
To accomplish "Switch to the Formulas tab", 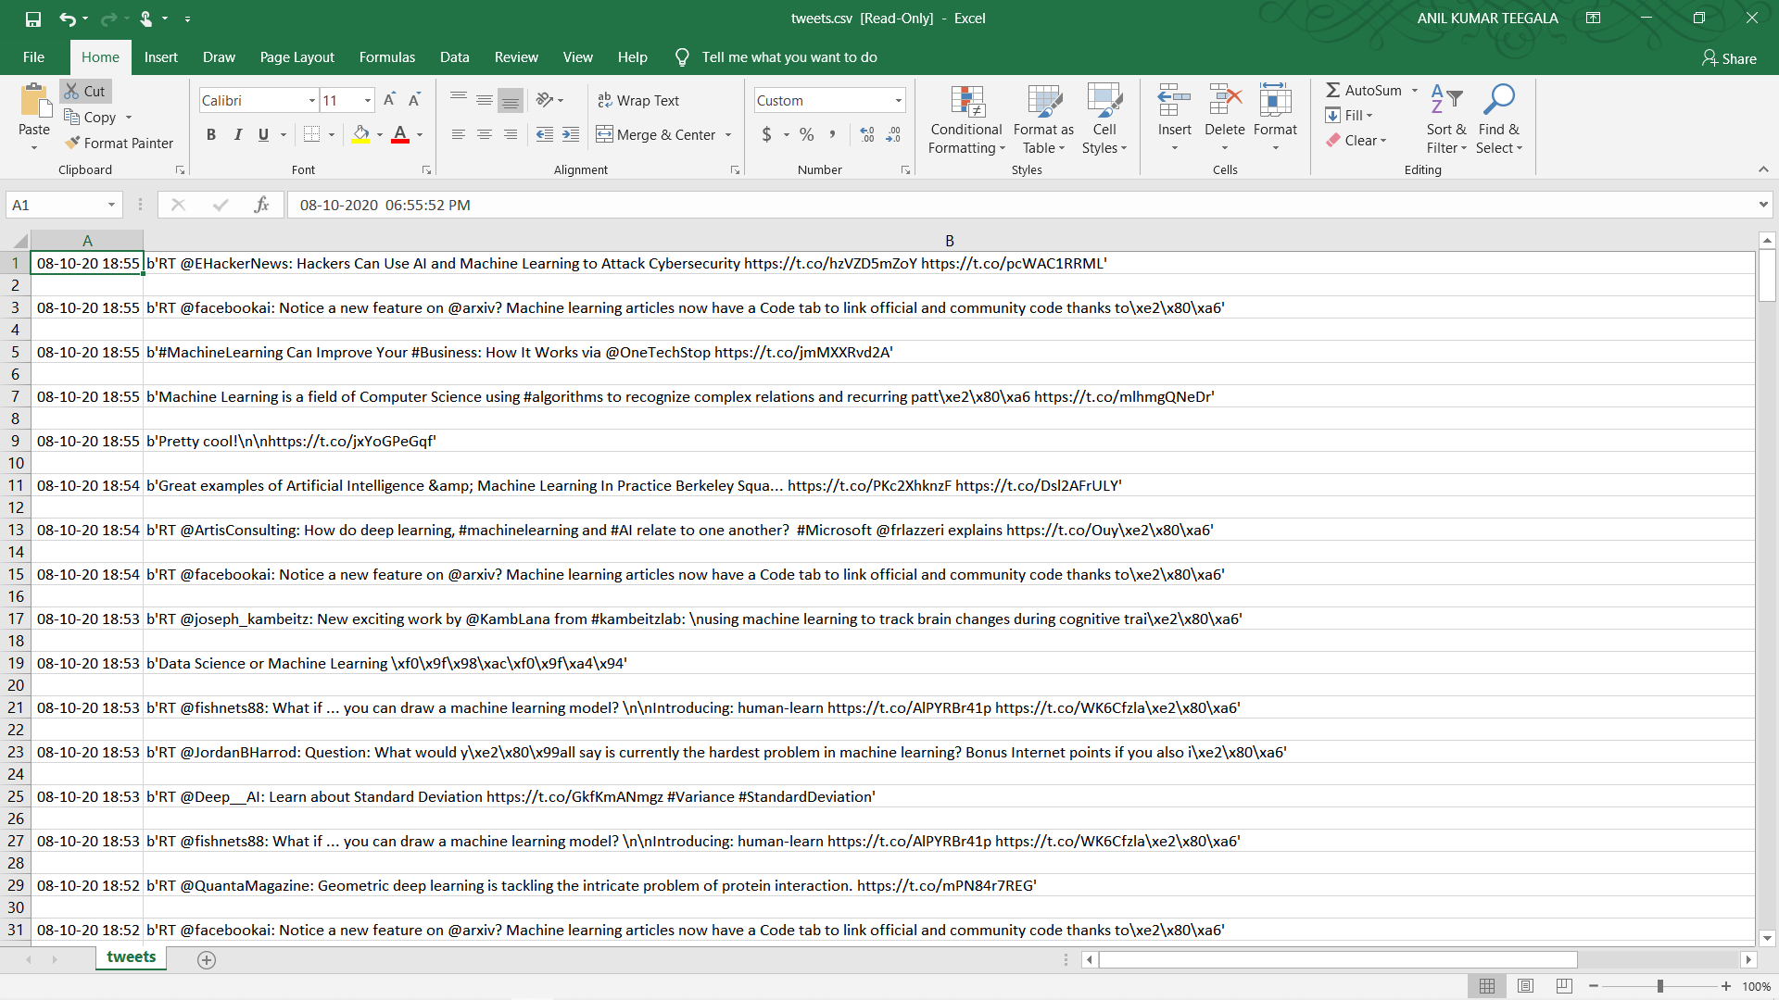I will pyautogui.click(x=387, y=57).
